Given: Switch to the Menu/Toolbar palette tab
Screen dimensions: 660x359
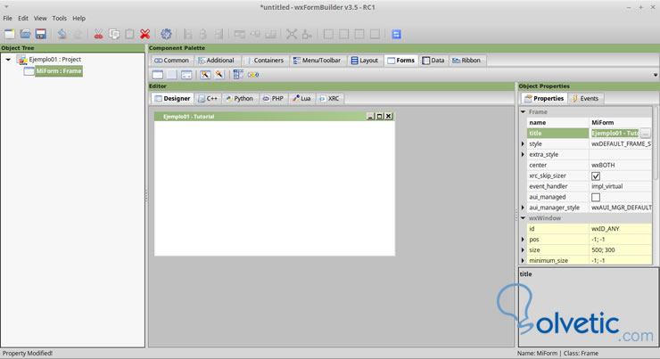Looking at the screenshot, I should point(317,60).
